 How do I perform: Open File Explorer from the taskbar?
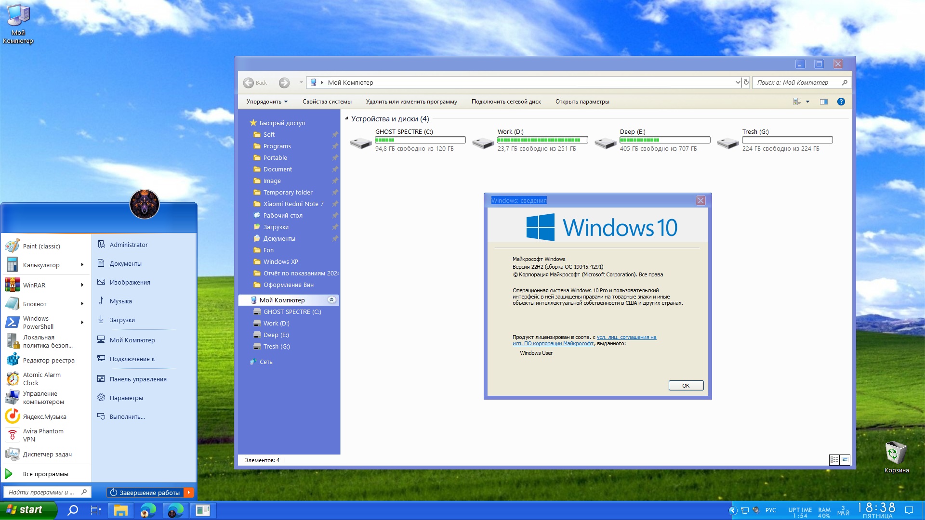tap(120, 510)
